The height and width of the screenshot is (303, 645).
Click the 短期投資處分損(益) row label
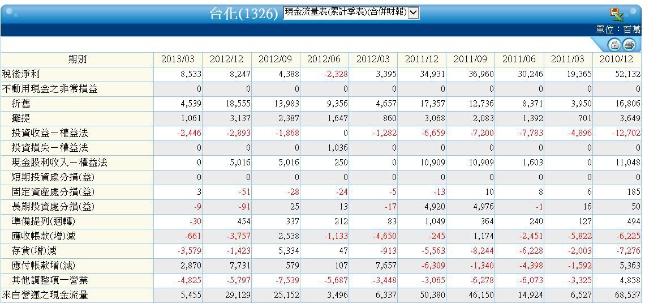(53, 177)
